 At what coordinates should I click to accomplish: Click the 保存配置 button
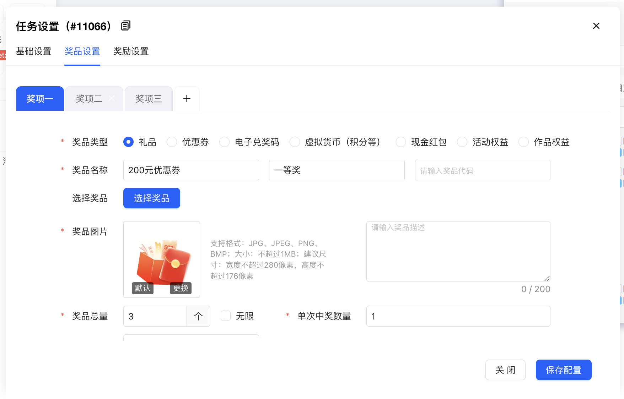[563, 370]
